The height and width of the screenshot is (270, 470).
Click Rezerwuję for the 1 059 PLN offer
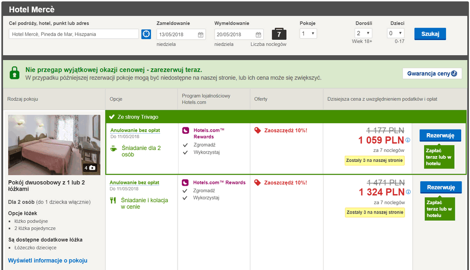coord(440,135)
